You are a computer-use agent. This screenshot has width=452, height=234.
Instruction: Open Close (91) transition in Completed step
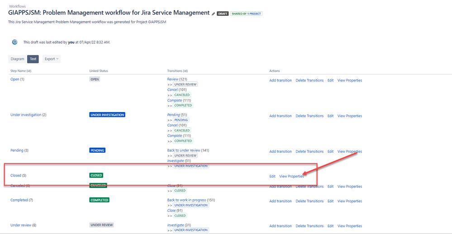pyautogui.click(x=171, y=211)
